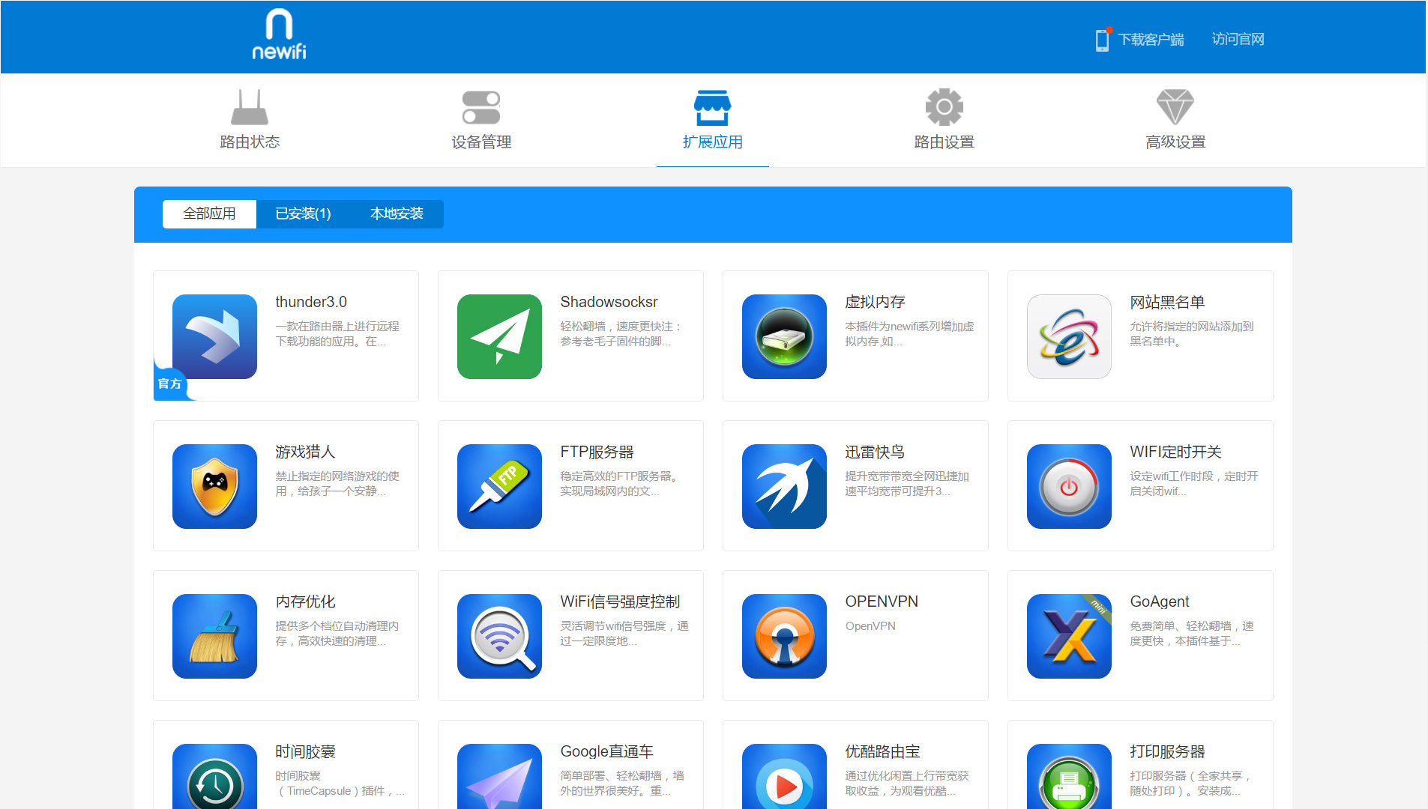The width and height of the screenshot is (1428, 809).
Task: Click the newifi logo
Action: [x=279, y=34]
